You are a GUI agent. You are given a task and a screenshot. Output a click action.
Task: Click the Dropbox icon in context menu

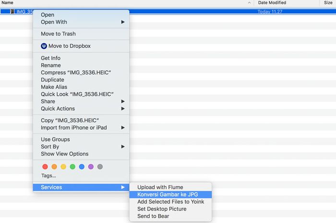coord(44,46)
